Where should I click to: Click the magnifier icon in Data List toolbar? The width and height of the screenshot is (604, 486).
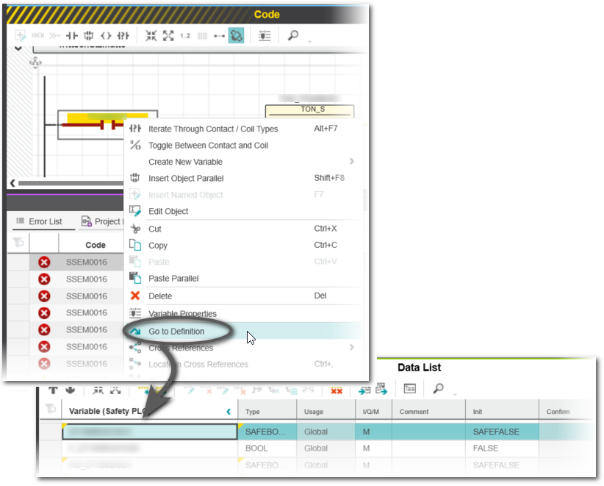coord(437,387)
